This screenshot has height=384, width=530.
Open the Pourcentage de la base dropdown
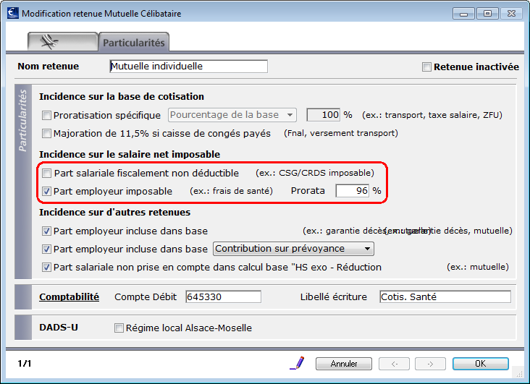pos(232,115)
